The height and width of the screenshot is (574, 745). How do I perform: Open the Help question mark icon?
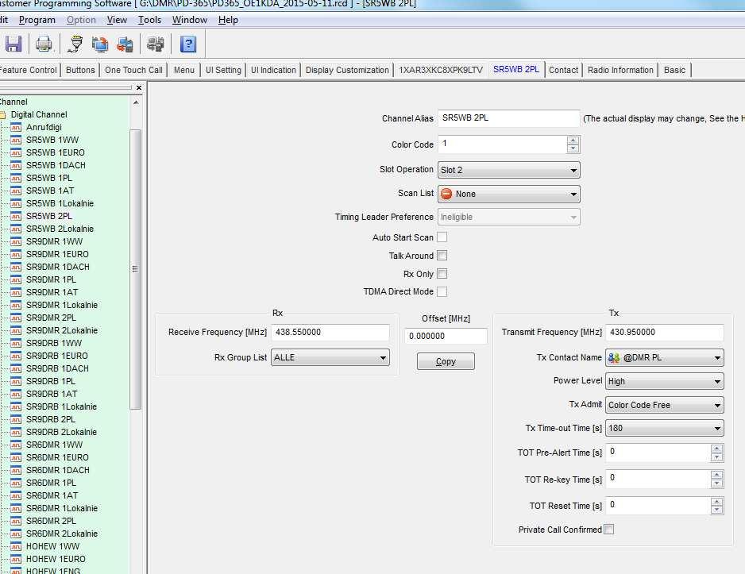tap(188, 44)
